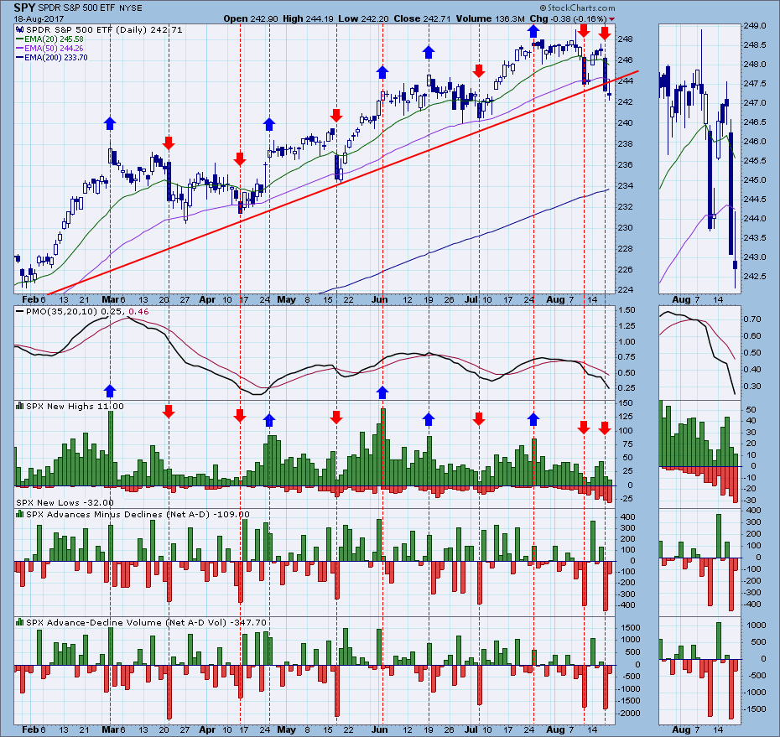Image resolution: width=780 pixels, height=737 pixels.
Task: Click the EMA(20) 245.58 legend text
Action: (54, 39)
